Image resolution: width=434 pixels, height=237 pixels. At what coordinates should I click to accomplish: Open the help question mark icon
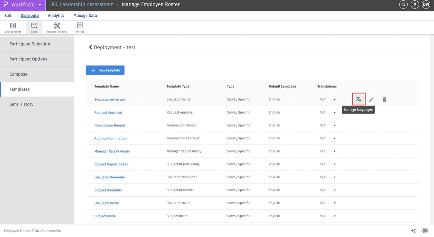(x=414, y=5)
